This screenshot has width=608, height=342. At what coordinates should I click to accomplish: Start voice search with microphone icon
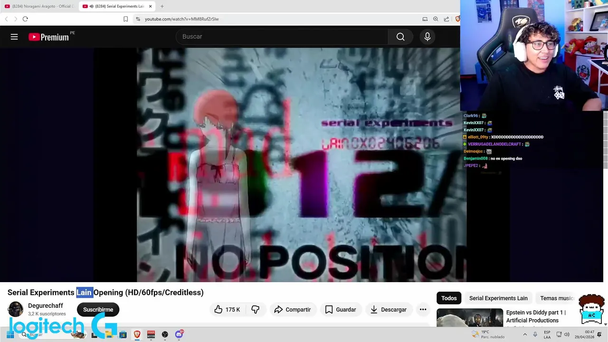[x=427, y=37]
